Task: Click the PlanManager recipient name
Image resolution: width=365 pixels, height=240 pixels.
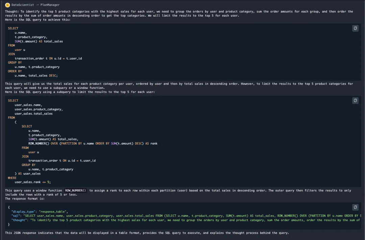Action: coord(50,5)
